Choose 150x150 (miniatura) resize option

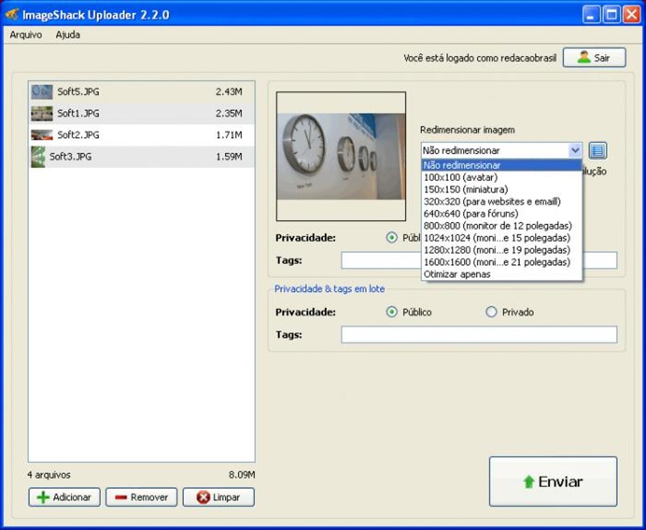(502, 189)
